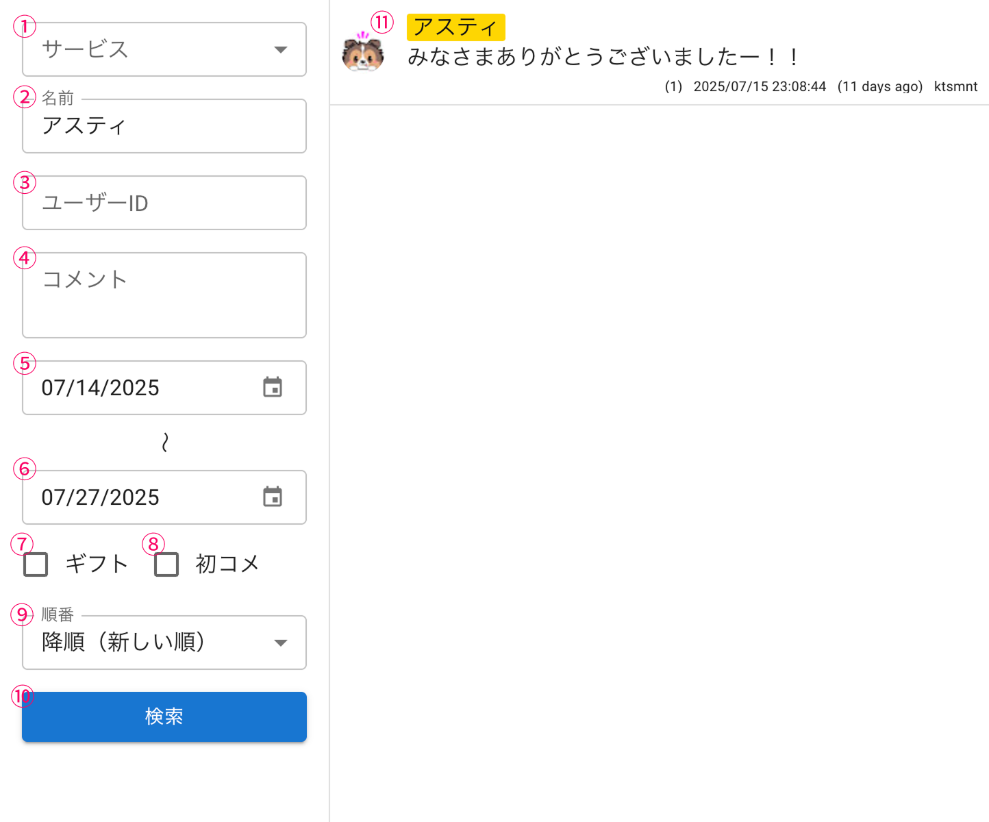
Task: Click the 07/14/2025 start date field
Action: click(137, 388)
